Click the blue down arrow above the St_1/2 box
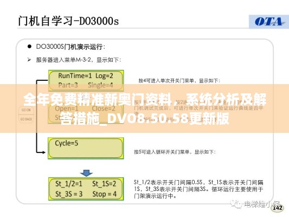The height and width of the screenshot is (217, 289). click(86, 173)
